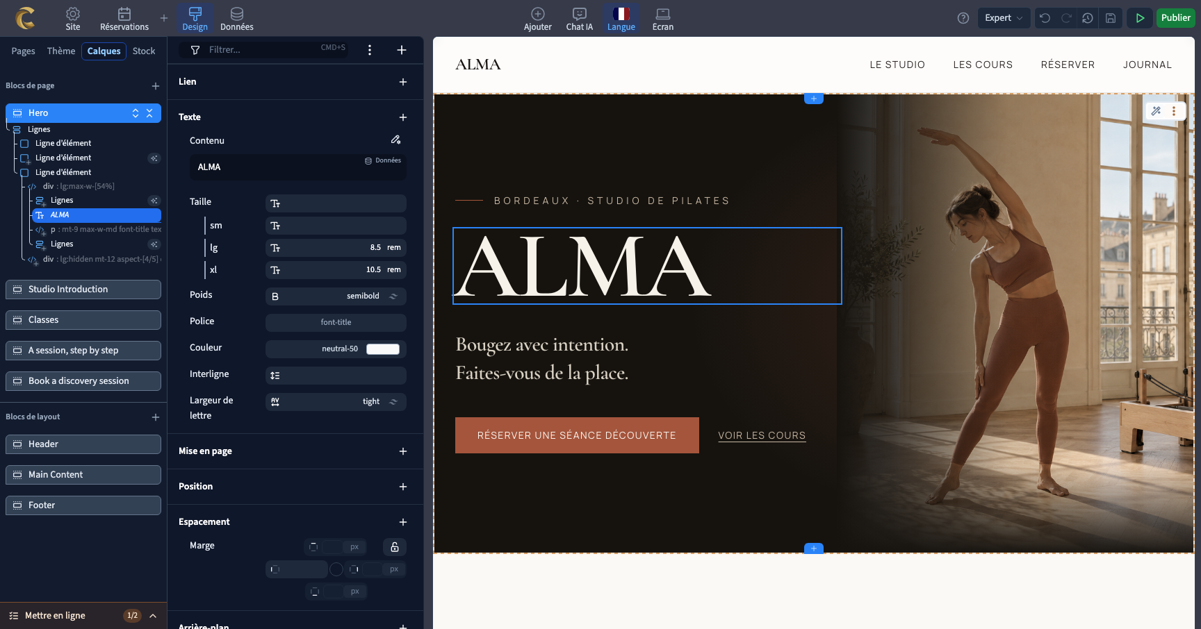
Task: Click RÉSERVER UNE SÉANCE DÉCOUVERTE button
Action: (x=577, y=435)
